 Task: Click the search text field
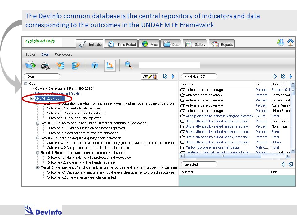tap(169, 65)
